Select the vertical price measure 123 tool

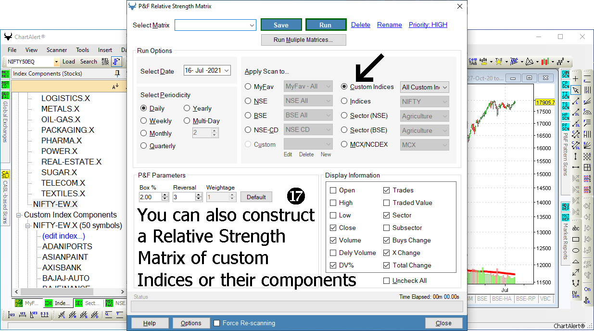point(11,315)
